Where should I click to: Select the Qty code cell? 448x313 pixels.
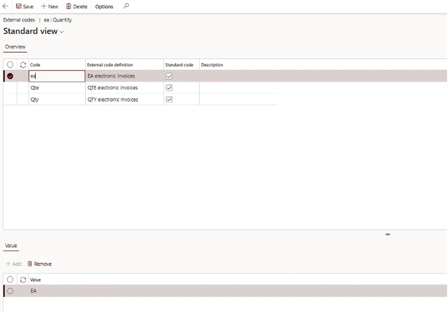tap(57, 99)
